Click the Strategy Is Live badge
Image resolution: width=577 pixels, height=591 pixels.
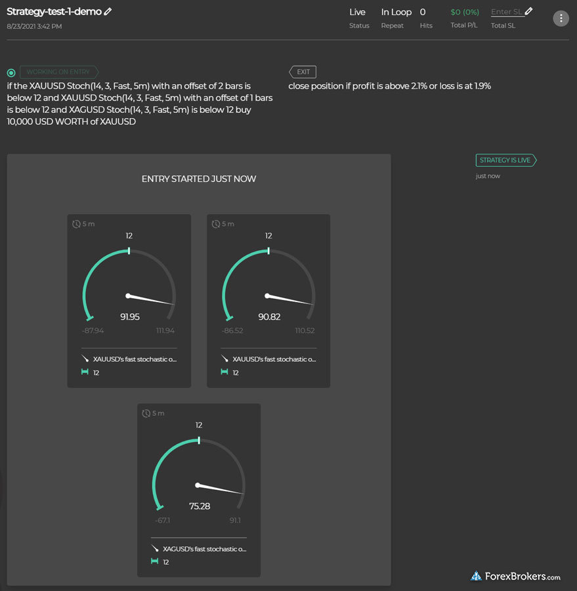point(505,160)
